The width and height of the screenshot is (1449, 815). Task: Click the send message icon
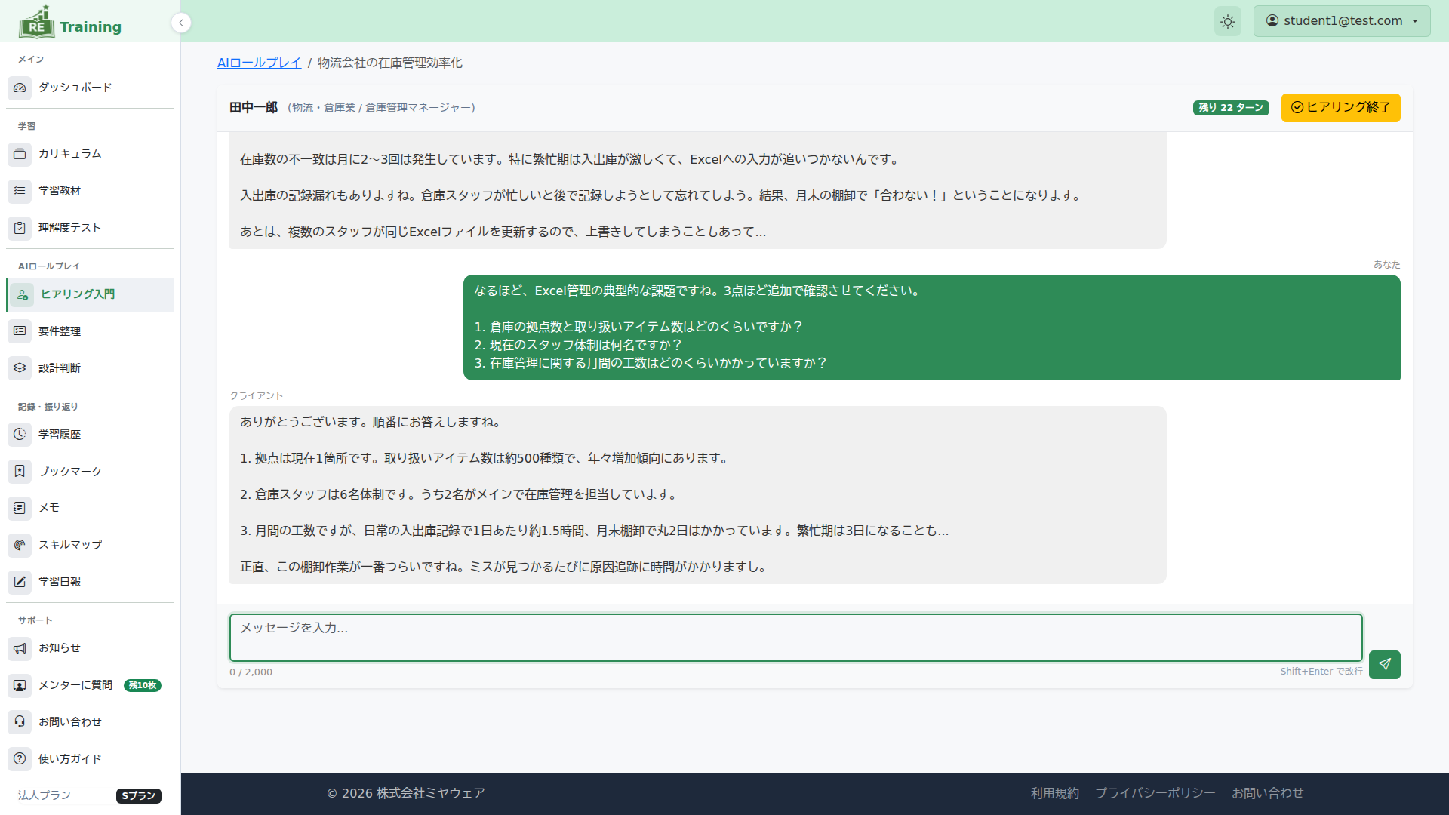(x=1385, y=665)
